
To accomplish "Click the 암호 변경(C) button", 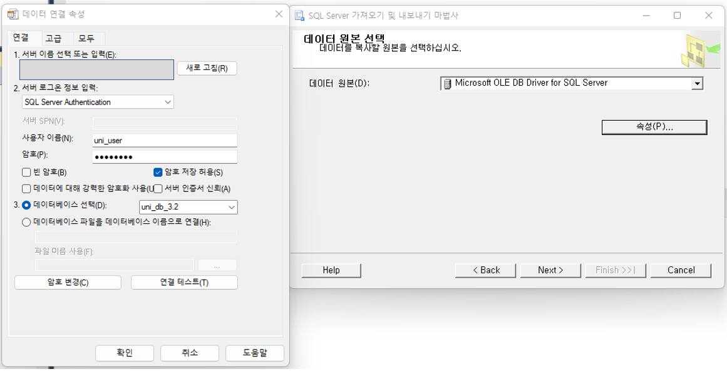I will click(x=68, y=282).
